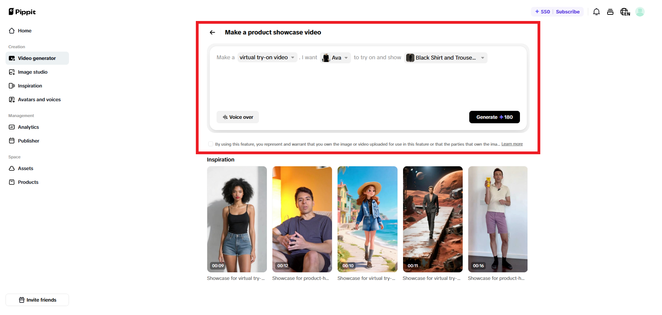Viewport: 662px width, 315px height.
Task: Open the notifications bell
Action: [x=596, y=12]
